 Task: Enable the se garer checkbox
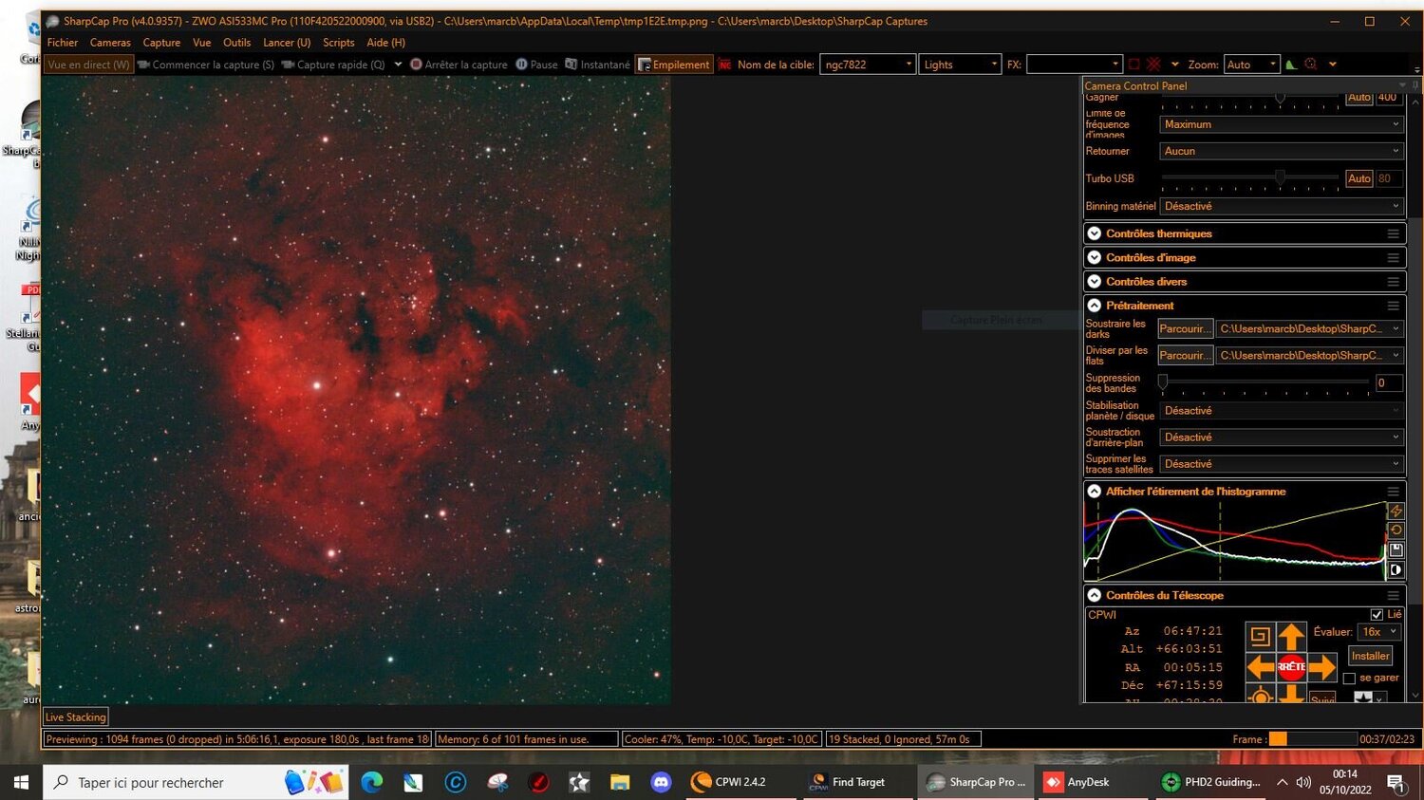[1349, 678]
